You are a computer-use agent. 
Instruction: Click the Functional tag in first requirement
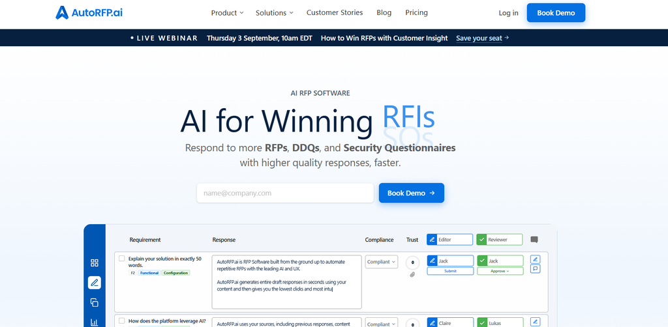click(149, 273)
